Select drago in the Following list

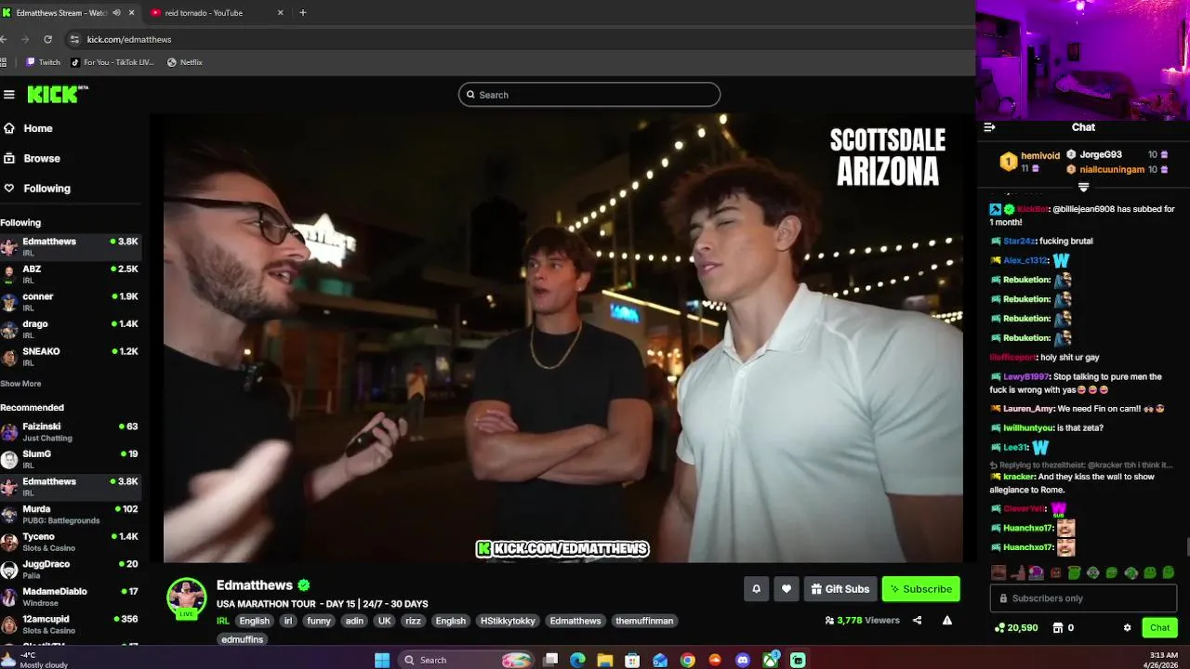[71, 329]
